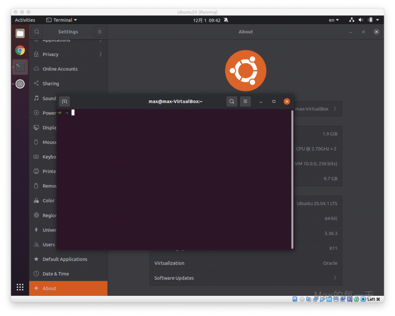Open new tab in terminal window

click(64, 102)
